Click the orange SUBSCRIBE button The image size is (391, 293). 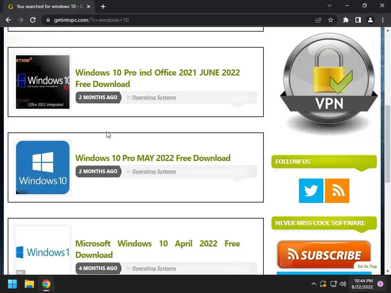tap(324, 254)
